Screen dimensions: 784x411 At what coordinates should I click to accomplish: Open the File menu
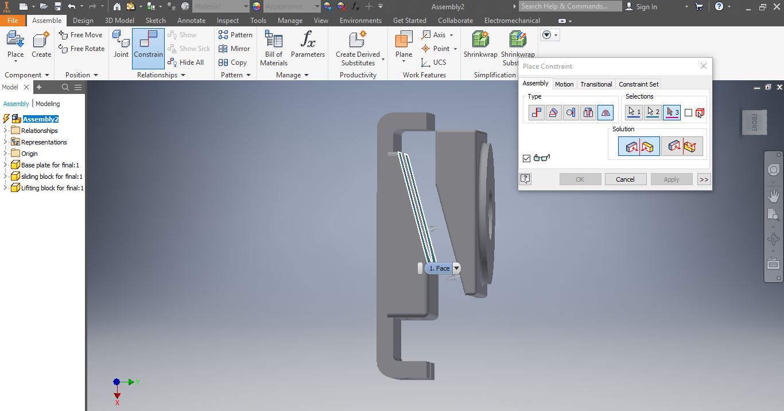(x=13, y=21)
